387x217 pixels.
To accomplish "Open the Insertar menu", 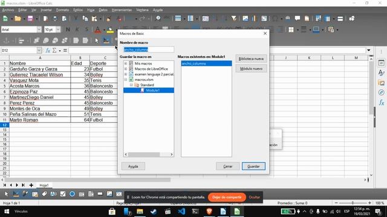I will click(46, 10).
